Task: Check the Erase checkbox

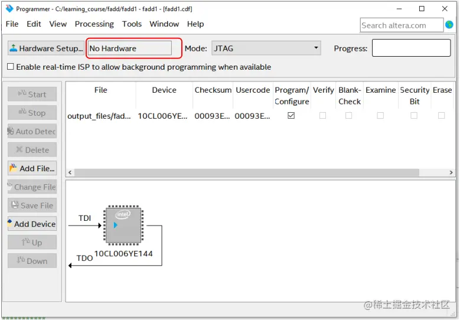Action: coord(441,116)
